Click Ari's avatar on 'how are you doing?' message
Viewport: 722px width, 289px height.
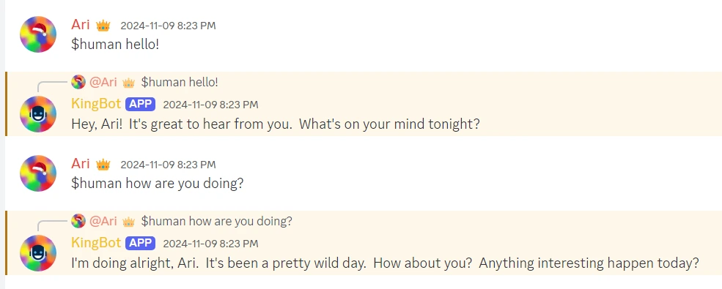coord(38,173)
